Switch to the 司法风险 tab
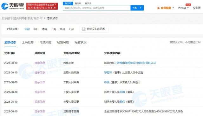This screenshot has width=203, height=116. click(45, 42)
